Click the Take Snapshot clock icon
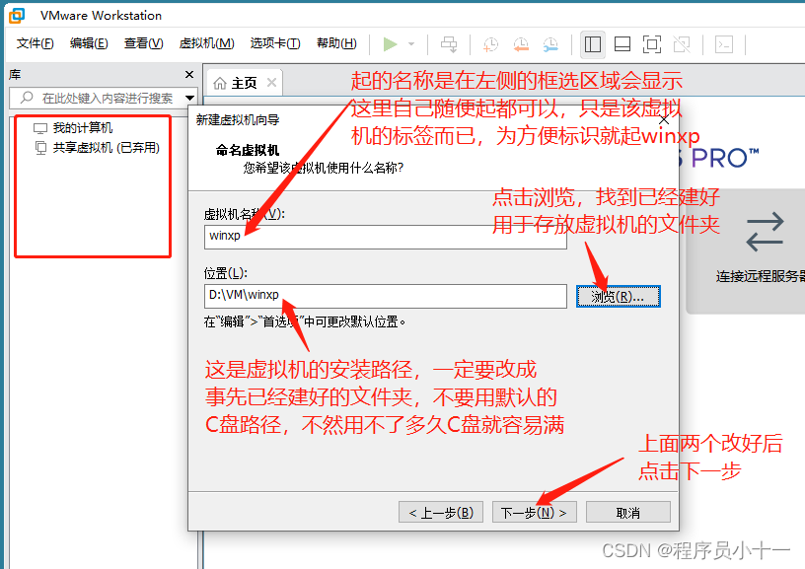The height and width of the screenshot is (569, 805). pos(489,44)
